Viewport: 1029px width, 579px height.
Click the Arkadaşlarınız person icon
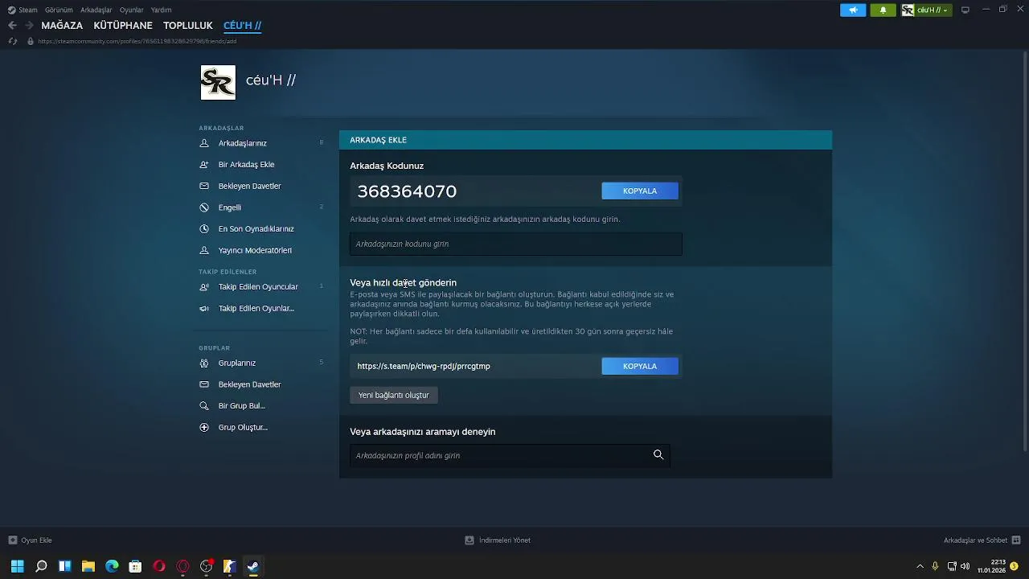click(x=204, y=143)
